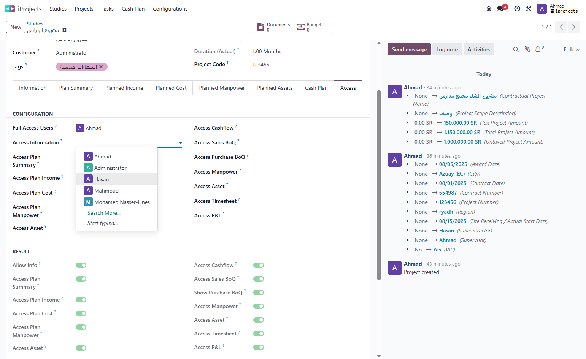
Task: Click the New button
Action: pos(16,27)
